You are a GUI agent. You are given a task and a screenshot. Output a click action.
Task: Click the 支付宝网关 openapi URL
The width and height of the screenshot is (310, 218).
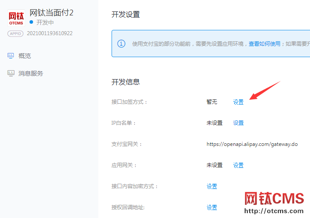[x=252, y=144]
